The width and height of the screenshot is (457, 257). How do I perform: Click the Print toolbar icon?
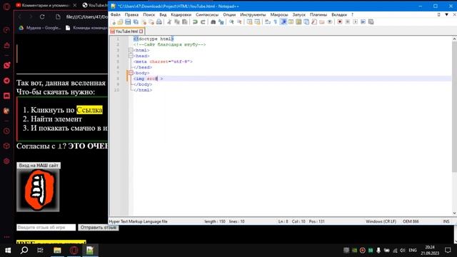click(x=159, y=22)
